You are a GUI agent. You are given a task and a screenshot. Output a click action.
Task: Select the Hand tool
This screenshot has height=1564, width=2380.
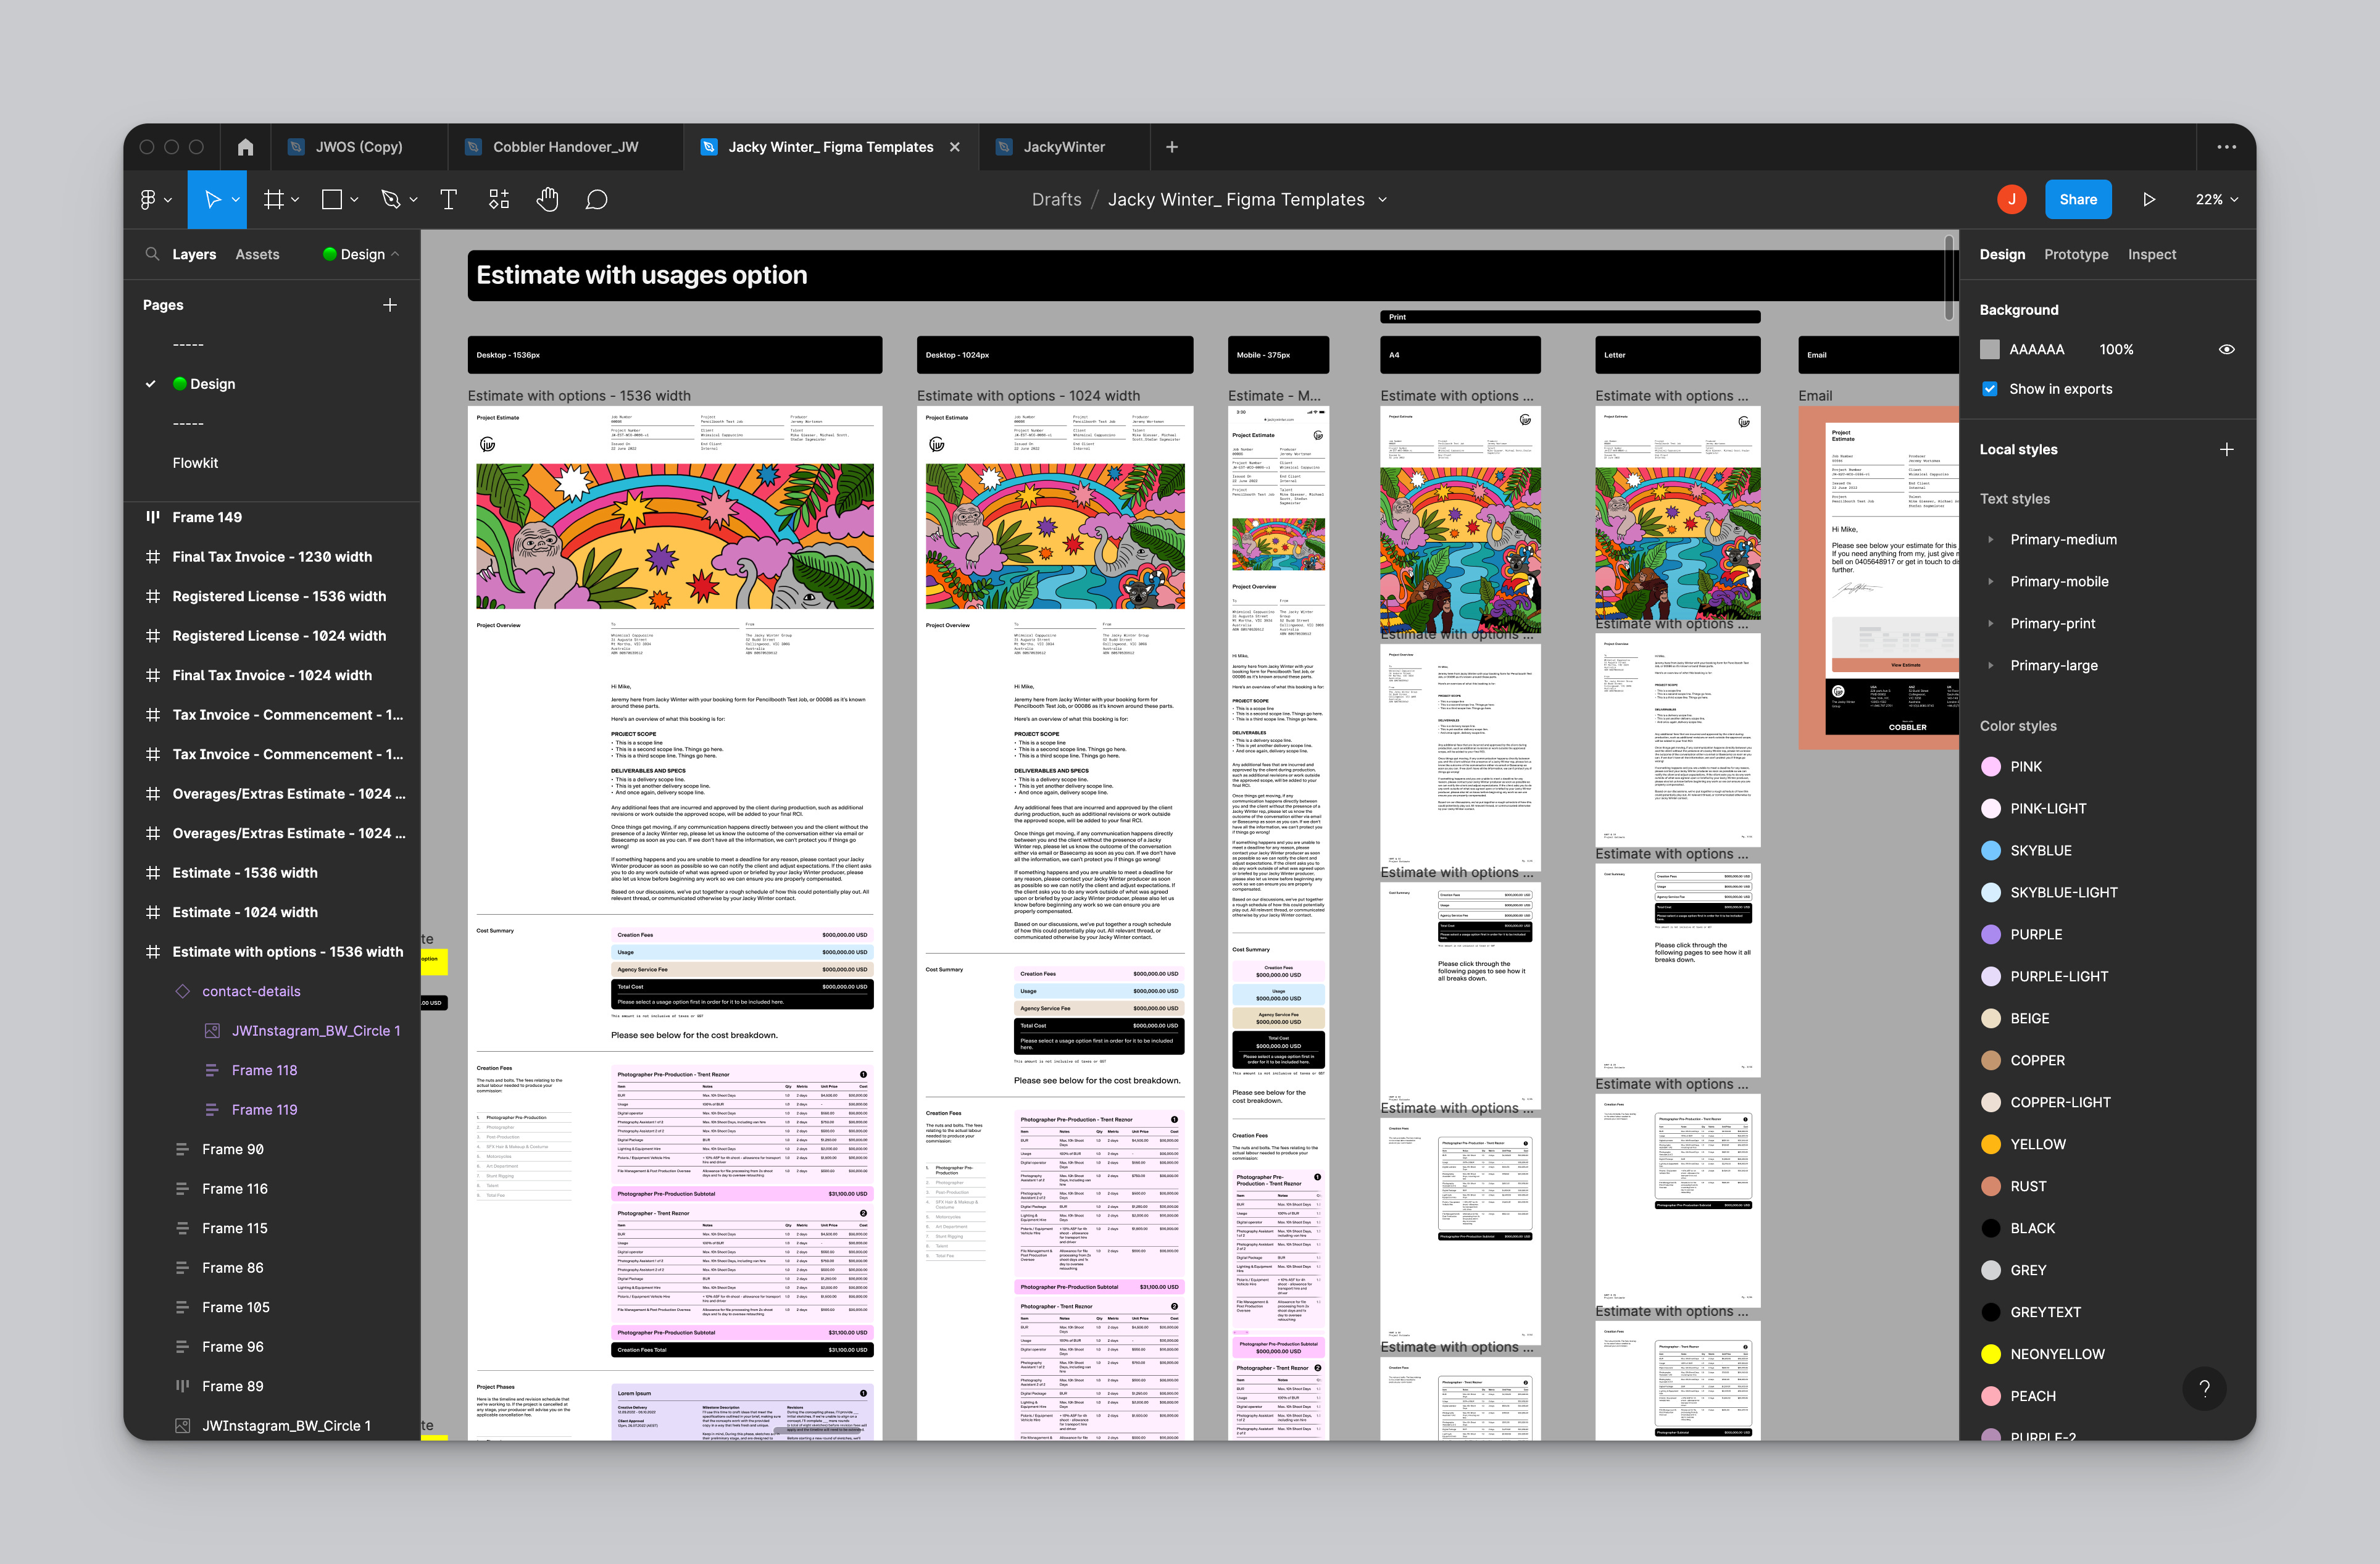tap(547, 200)
